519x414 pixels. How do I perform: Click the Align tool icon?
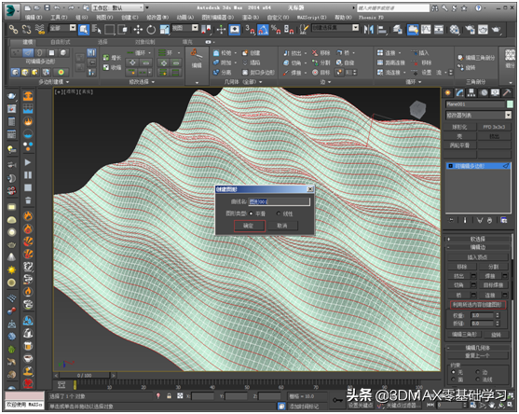tap(382, 30)
